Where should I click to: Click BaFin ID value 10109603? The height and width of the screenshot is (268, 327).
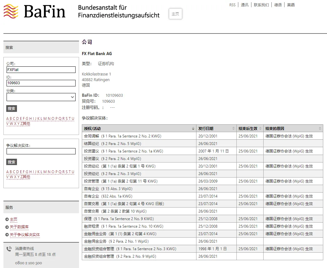click(114, 95)
